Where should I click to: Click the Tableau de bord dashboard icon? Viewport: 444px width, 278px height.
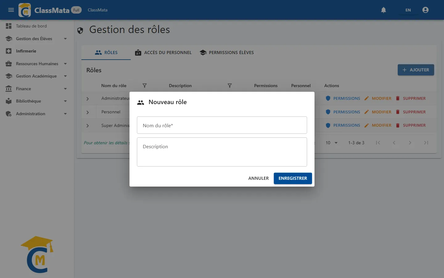(x=9, y=26)
